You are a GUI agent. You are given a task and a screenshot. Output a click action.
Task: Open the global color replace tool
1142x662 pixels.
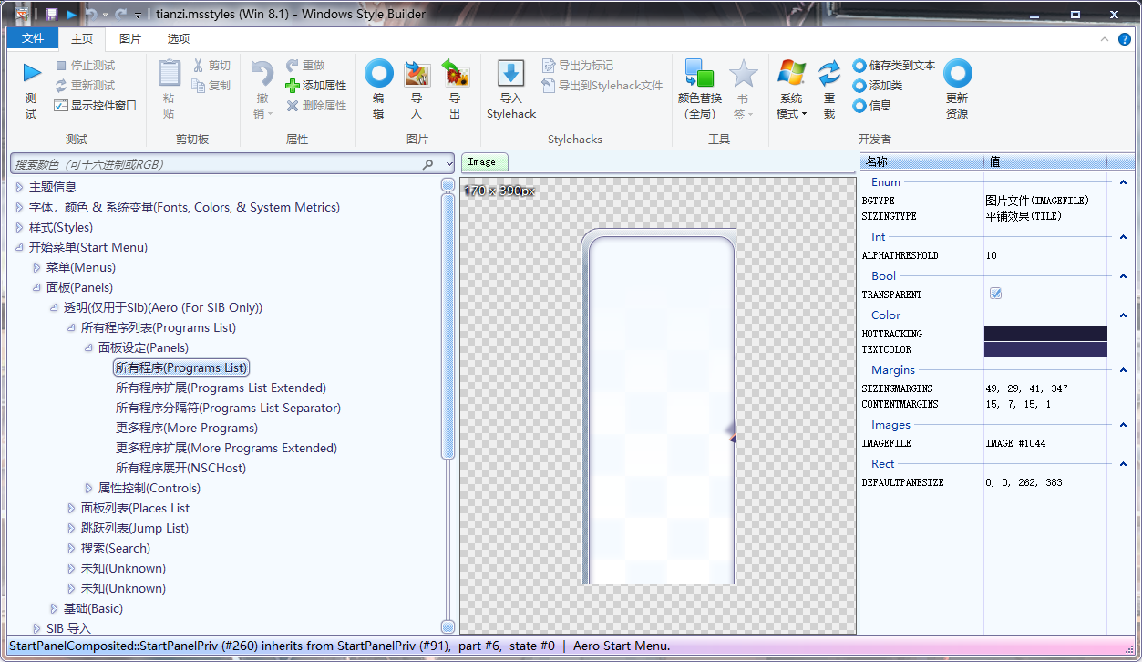tap(699, 74)
